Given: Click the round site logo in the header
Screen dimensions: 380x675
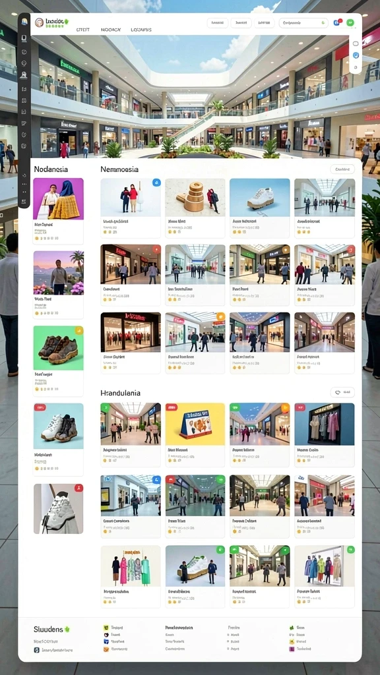Looking at the screenshot, I should 39,22.
